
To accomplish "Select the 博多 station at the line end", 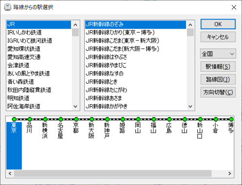I will [x=231, y=119].
